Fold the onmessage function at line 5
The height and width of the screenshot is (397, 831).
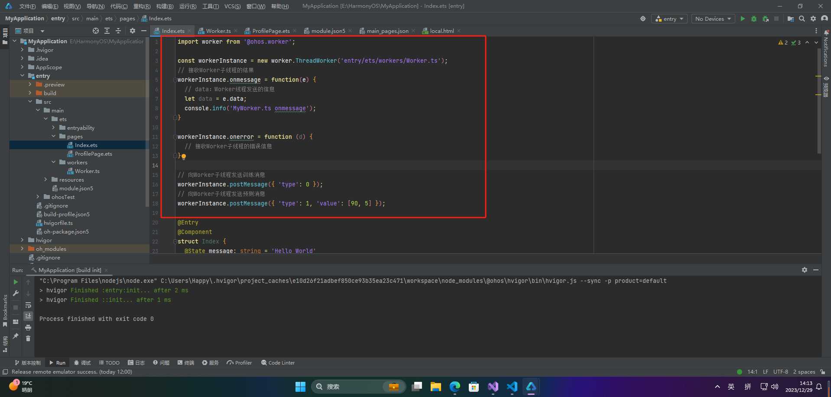click(x=175, y=80)
